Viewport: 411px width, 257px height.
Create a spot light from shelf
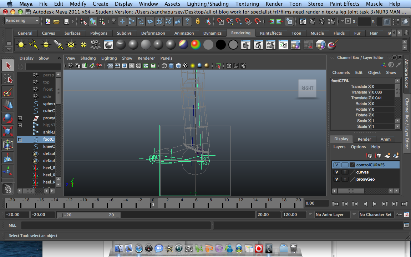click(59, 45)
